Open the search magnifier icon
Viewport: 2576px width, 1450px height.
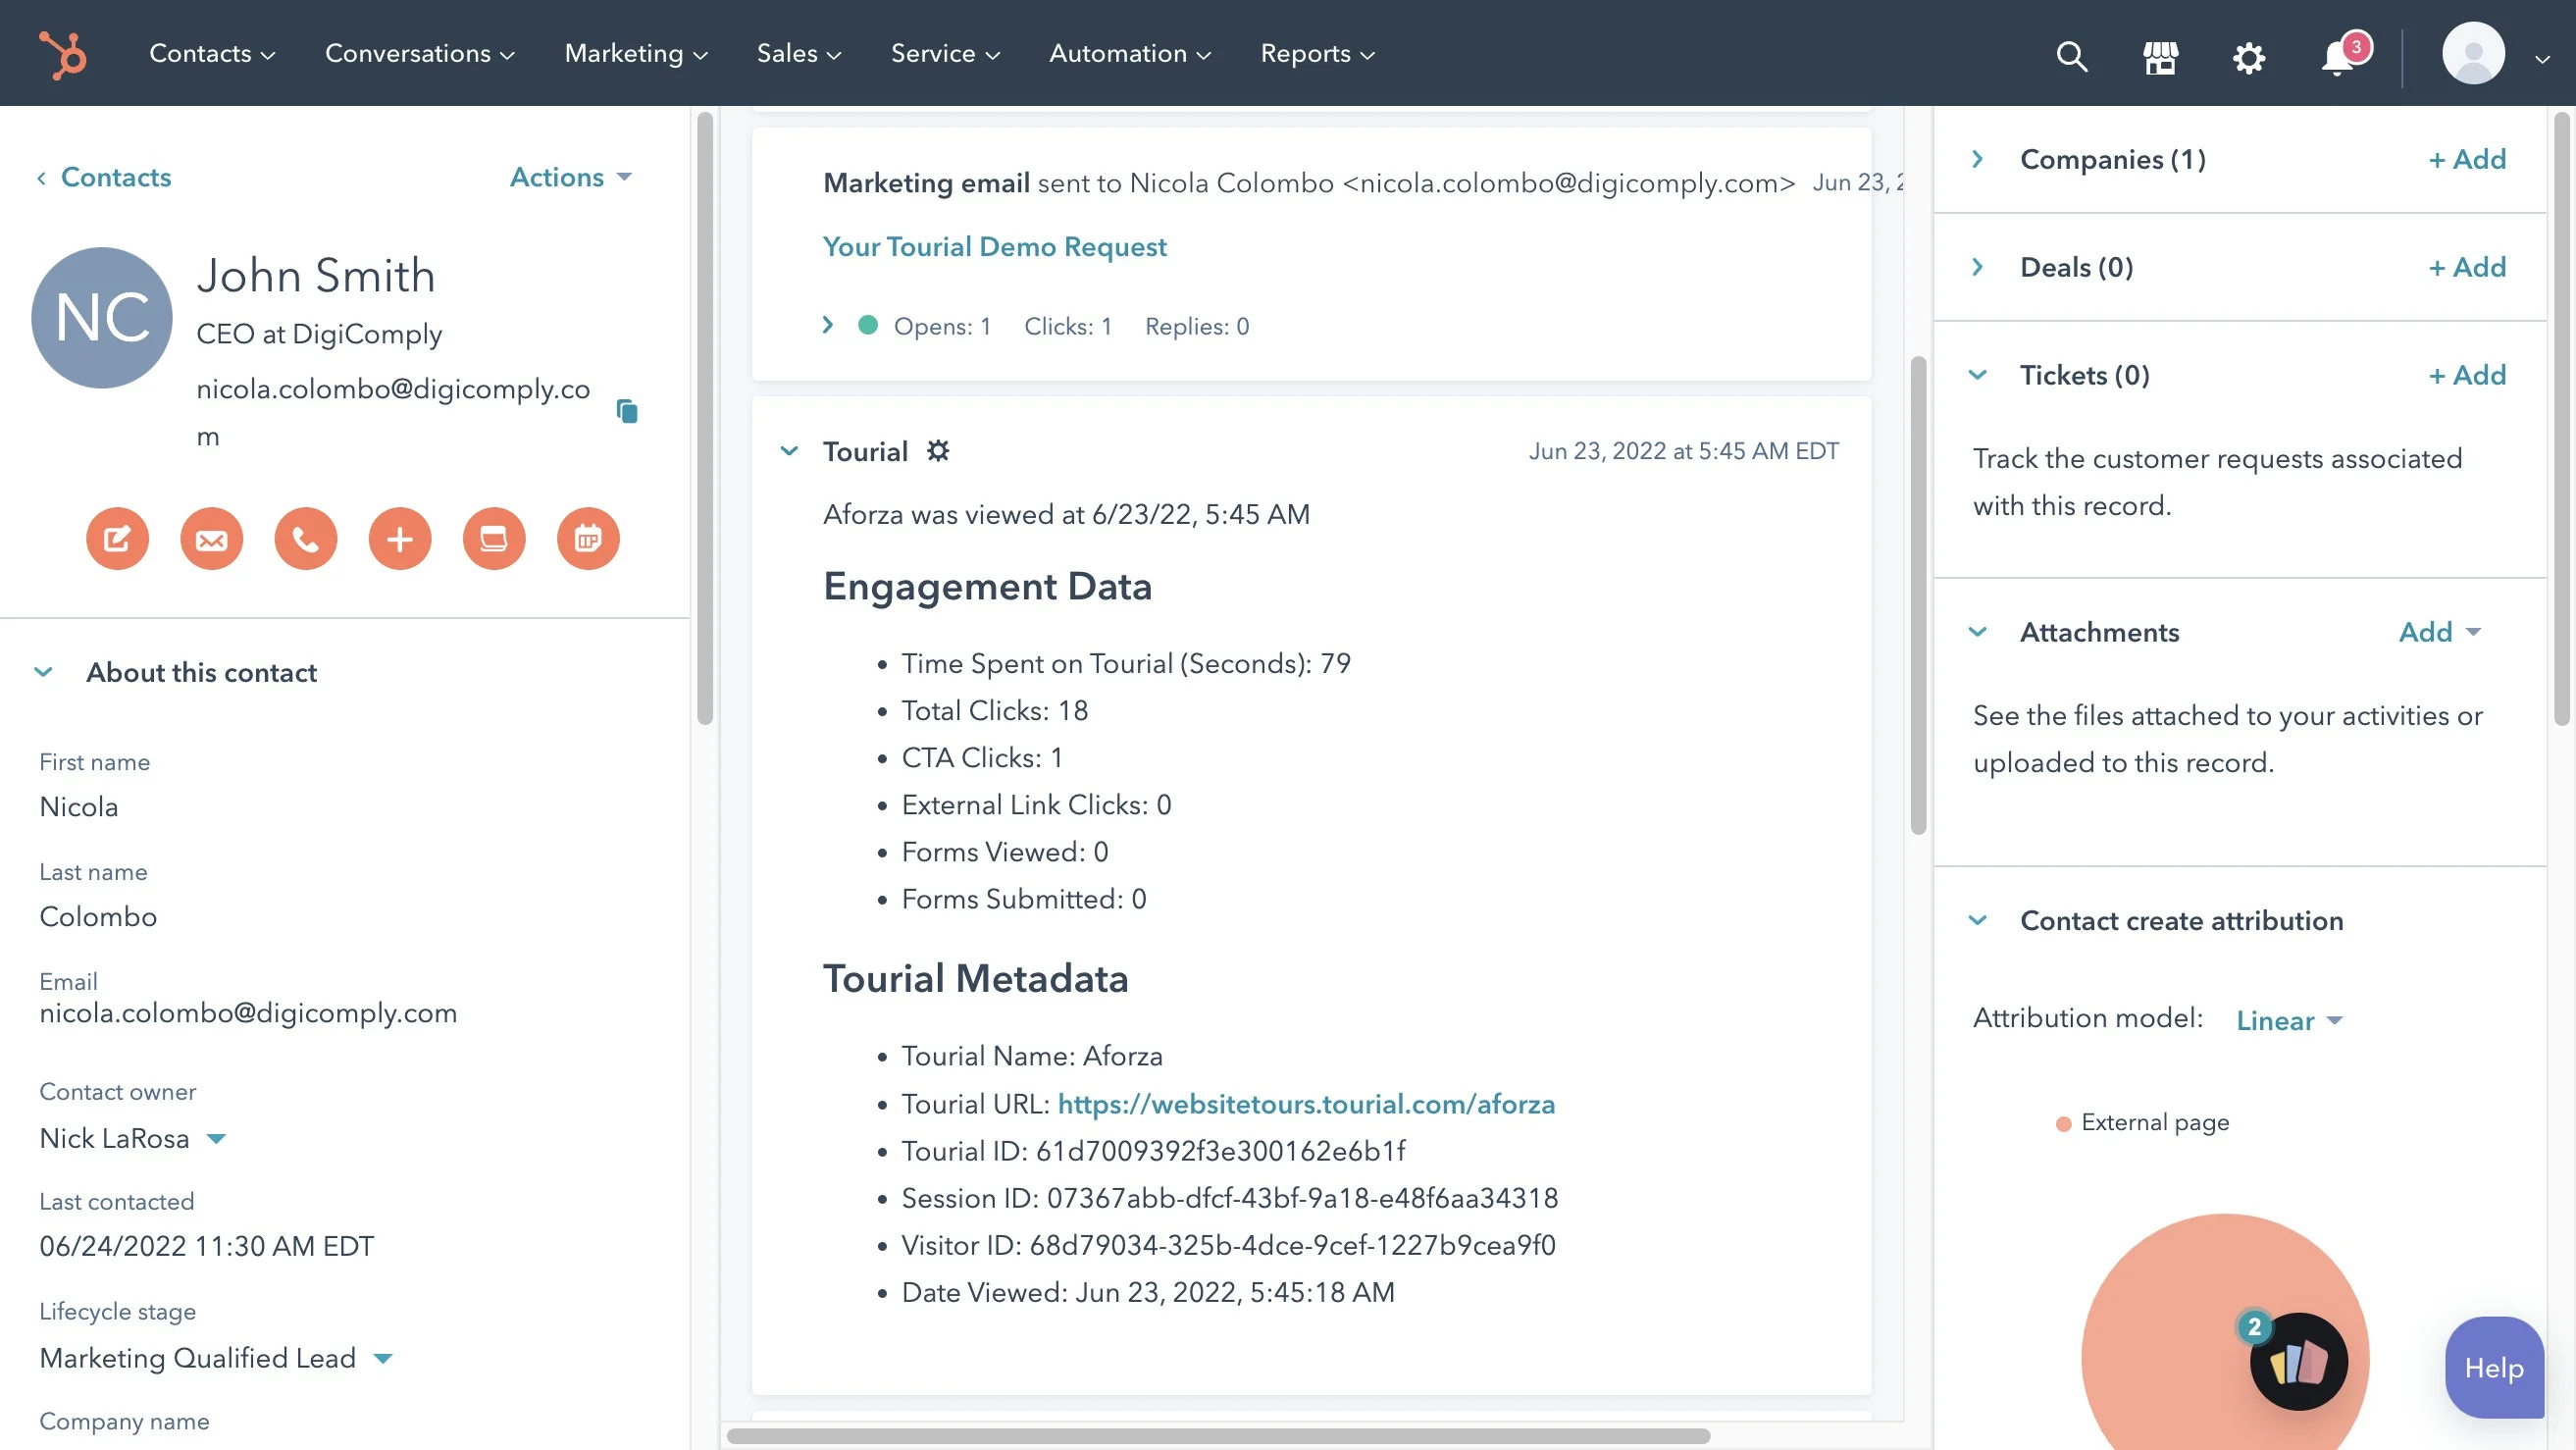[x=2071, y=56]
